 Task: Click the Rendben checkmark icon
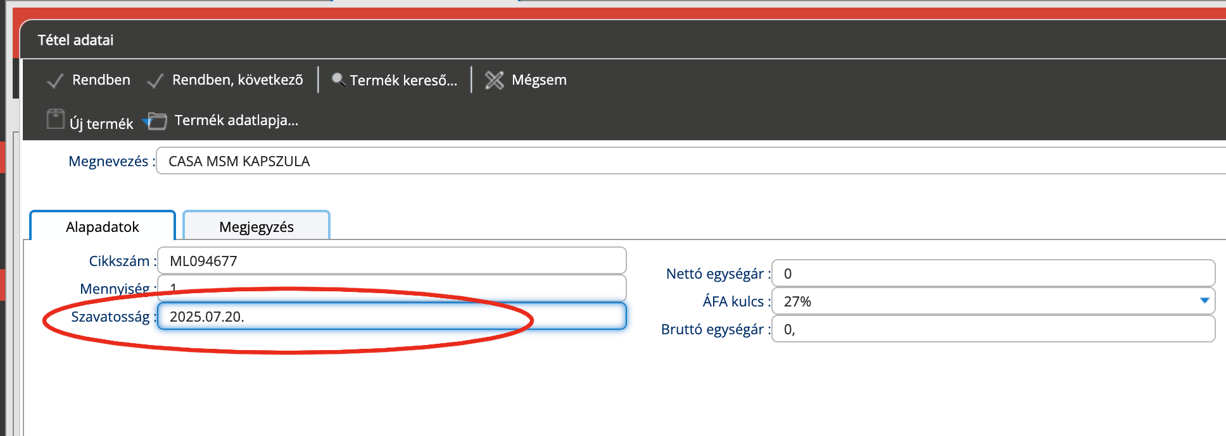[x=55, y=80]
